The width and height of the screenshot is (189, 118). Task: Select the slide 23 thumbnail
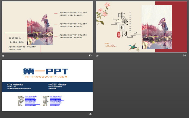coord(47,27)
